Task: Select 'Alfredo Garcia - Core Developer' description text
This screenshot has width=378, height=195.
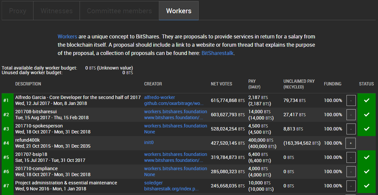Action: pos(78,97)
